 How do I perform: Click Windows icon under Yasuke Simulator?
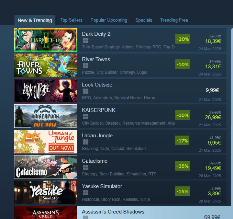pos(86,193)
